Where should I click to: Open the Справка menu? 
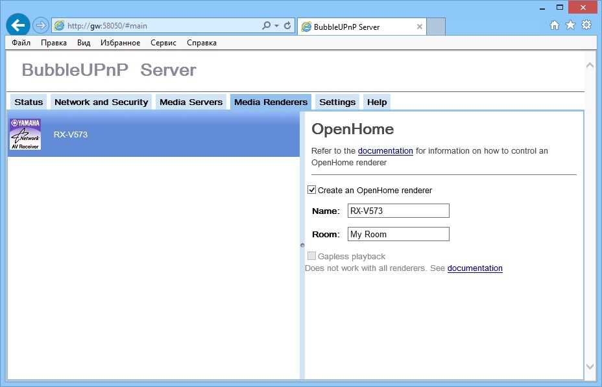click(x=202, y=43)
